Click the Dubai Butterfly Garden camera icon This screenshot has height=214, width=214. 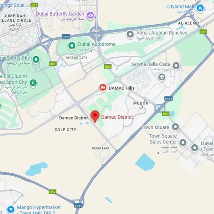point(90,16)
